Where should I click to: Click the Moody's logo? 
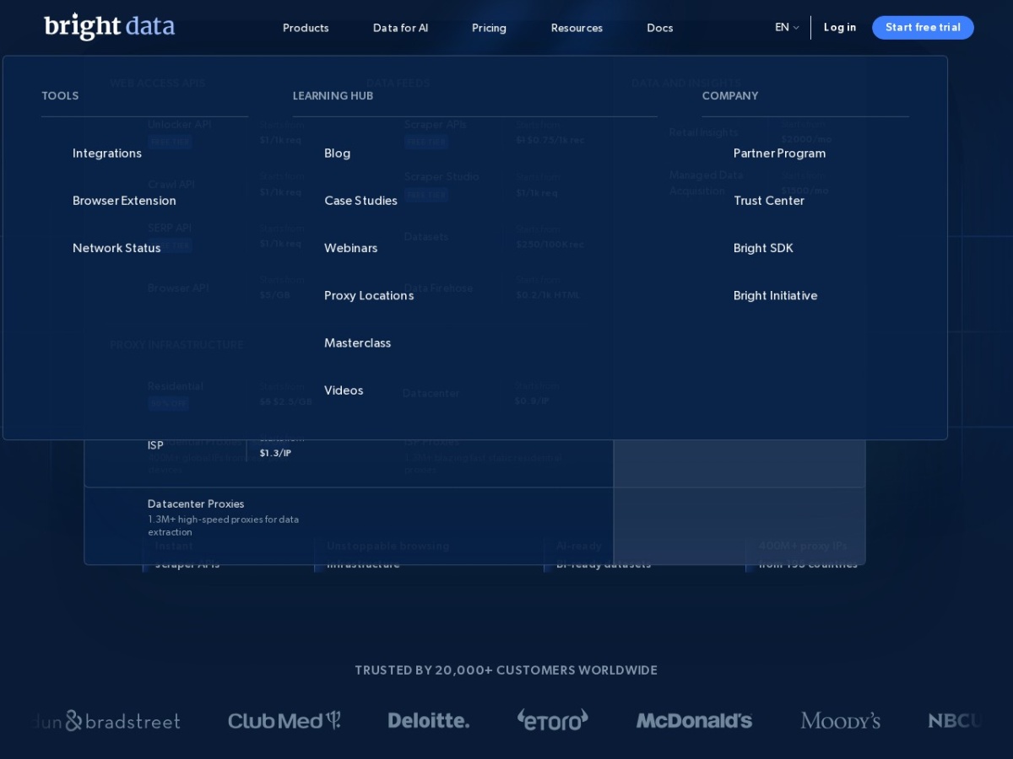pyautogui.click(x=840, y=721)
